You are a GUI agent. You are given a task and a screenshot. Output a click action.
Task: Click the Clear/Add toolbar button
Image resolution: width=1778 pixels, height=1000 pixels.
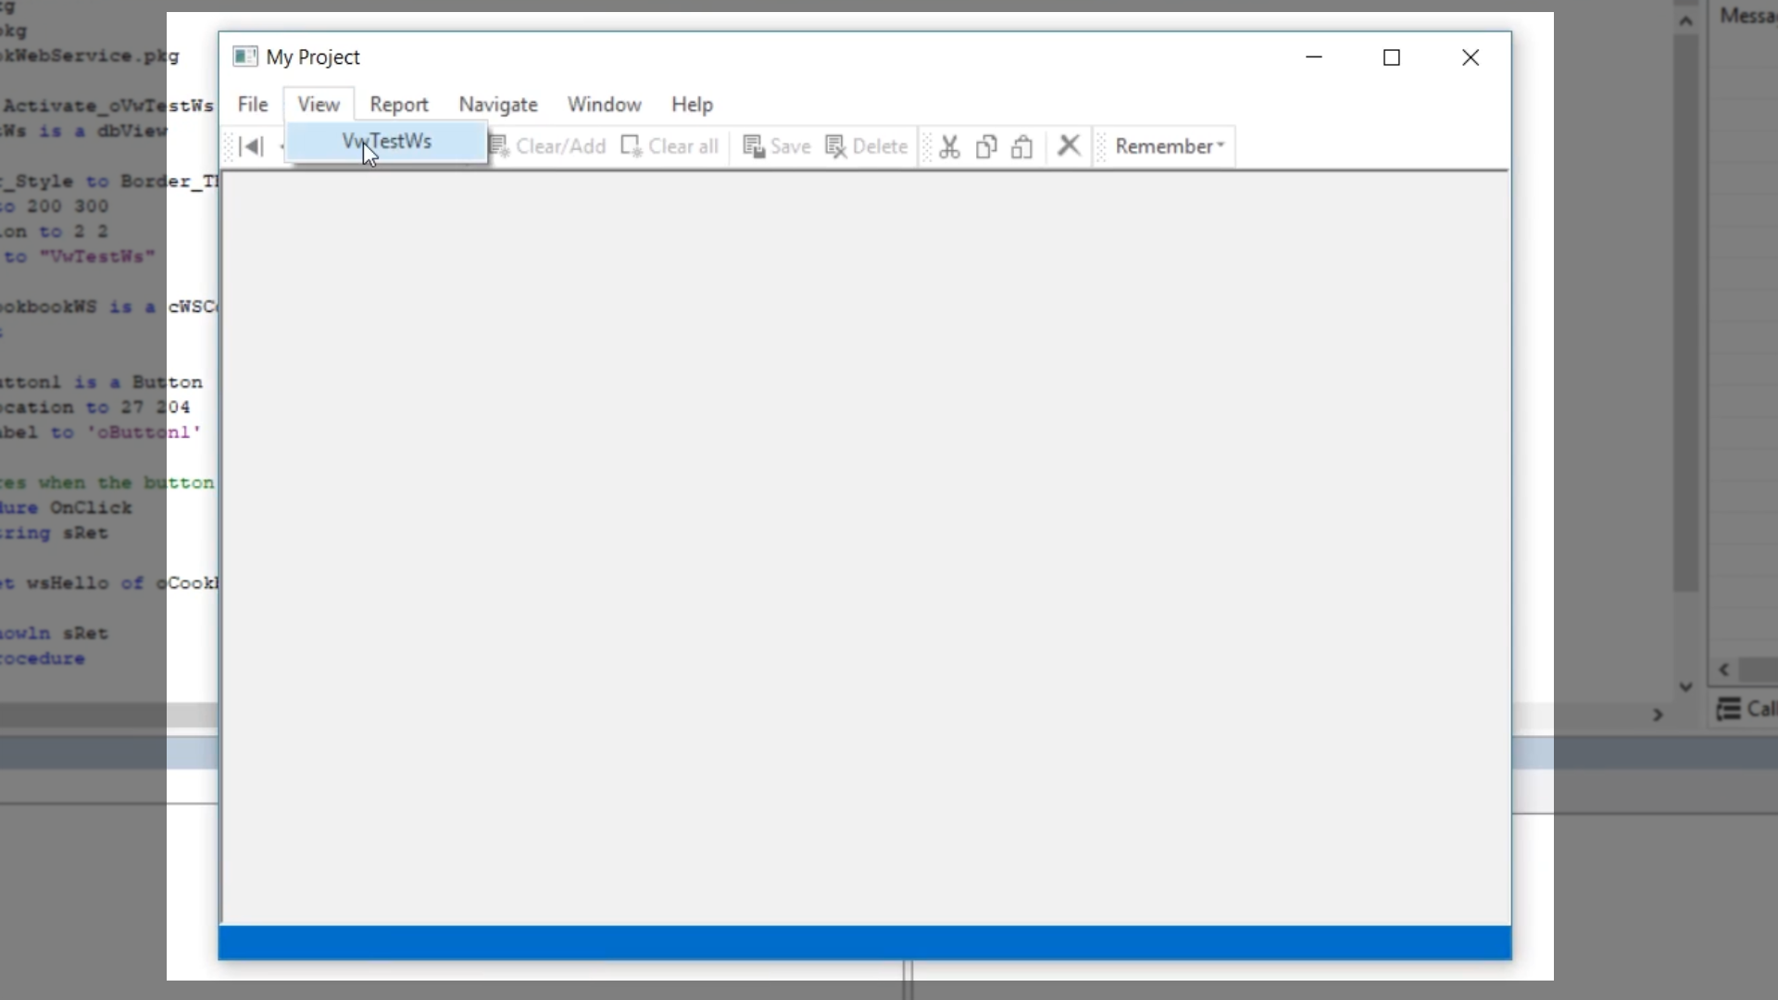tap(548, 146)
